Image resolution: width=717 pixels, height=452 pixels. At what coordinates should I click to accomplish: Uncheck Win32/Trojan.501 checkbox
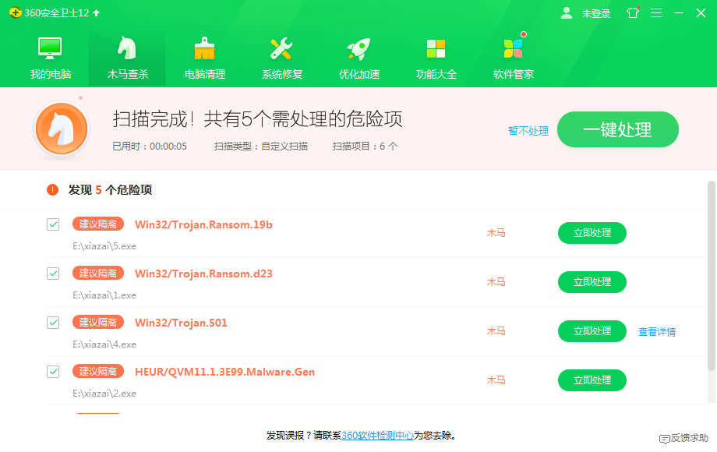click(53, 323)
